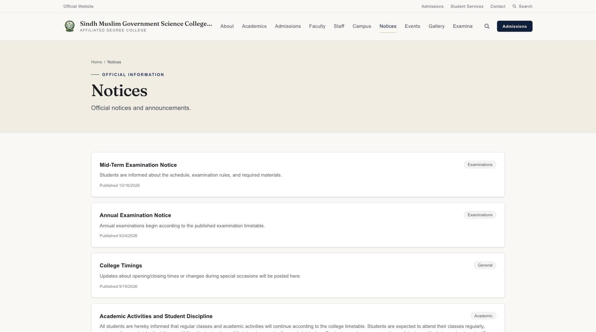596x332 pixels.
Task: Click the college crest logo
Action: (x=70, y=26)
